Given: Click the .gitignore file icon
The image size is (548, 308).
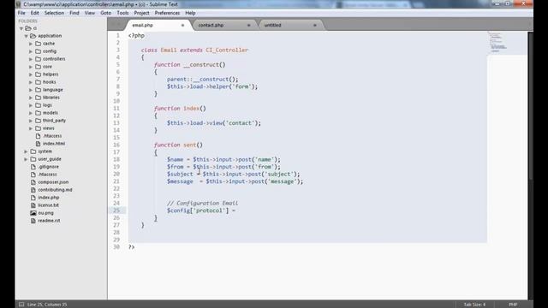Looking at the screenshot, I should point(33,167).
